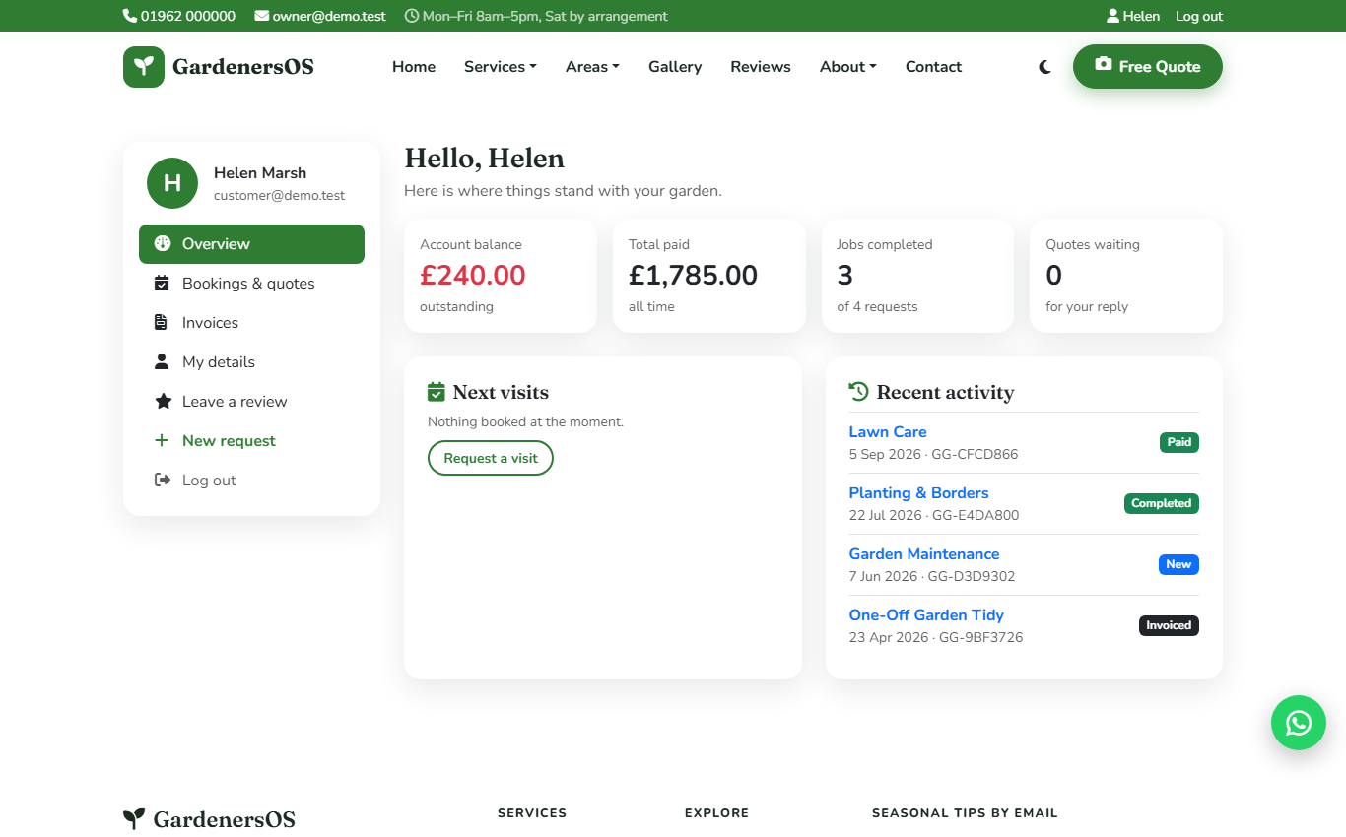Open the One-Off Garden Tidy entry
The width and height of the screenshot is (1346, 837).
click(x=926, y=614)
